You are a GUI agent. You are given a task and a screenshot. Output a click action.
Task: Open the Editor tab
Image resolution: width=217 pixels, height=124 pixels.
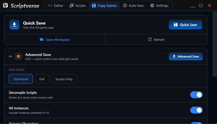click(x=55, y=6)
